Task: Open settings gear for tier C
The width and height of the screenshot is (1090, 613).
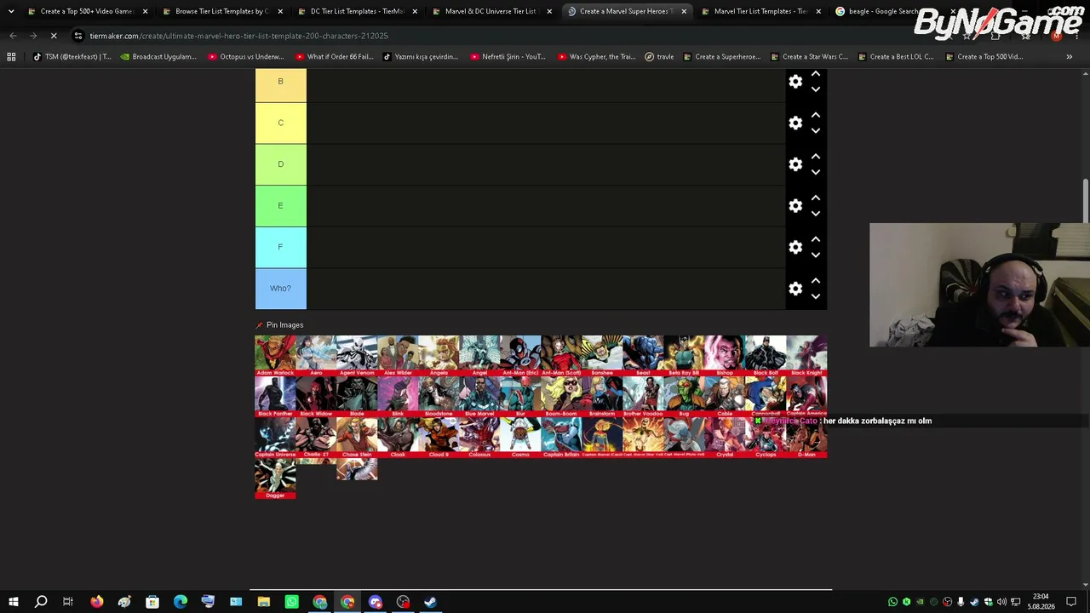Action: 795,123
